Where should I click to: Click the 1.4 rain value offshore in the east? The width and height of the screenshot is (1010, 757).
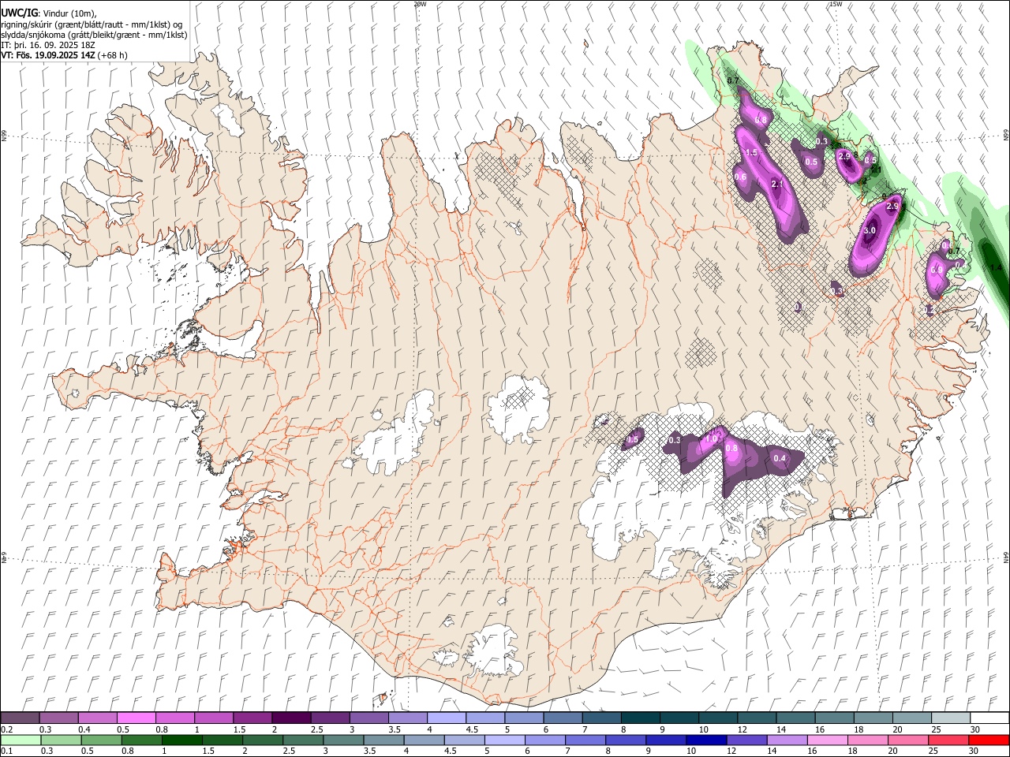coord(996,268)
